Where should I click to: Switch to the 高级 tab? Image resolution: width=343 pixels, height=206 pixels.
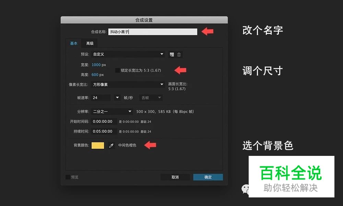[90, 43]
